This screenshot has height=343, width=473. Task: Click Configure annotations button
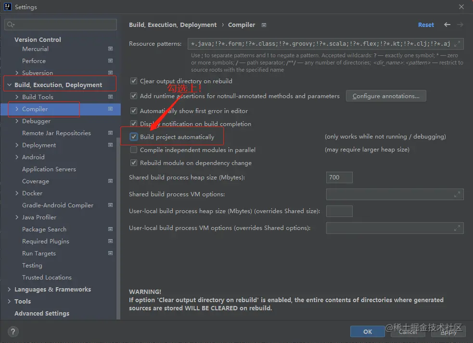386,96
